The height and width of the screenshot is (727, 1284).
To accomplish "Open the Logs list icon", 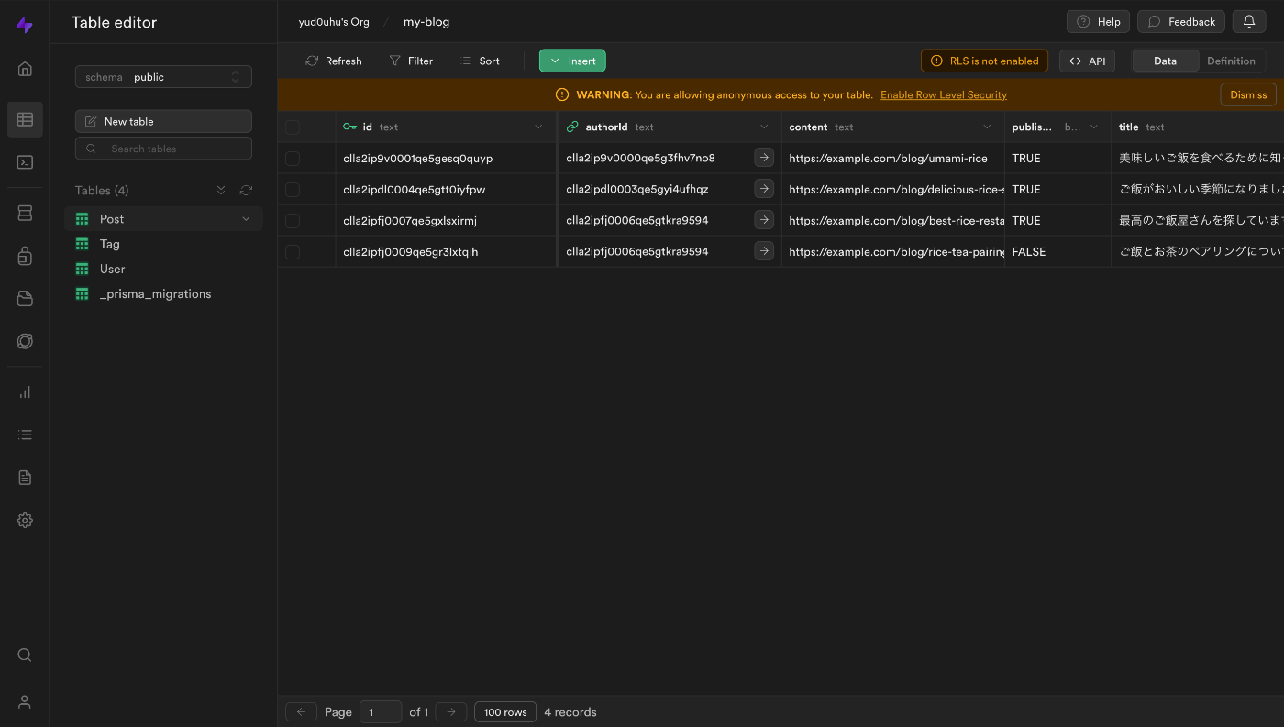I will [25, 435].
